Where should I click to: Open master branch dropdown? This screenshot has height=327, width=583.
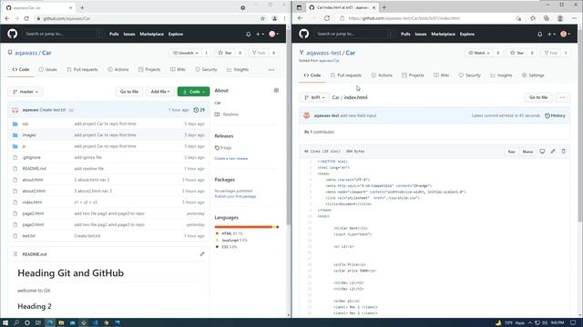26,92
